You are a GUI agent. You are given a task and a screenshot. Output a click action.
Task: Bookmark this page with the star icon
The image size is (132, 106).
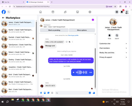[115, 7]
